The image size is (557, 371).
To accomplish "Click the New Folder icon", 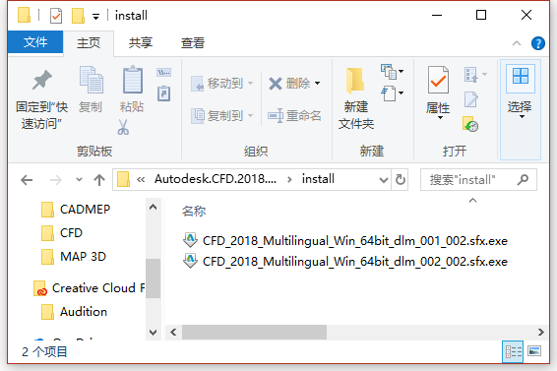I will pos(355,81).
